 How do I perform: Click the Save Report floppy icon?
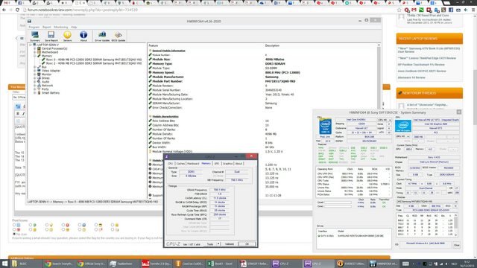(x=51, y=36)
